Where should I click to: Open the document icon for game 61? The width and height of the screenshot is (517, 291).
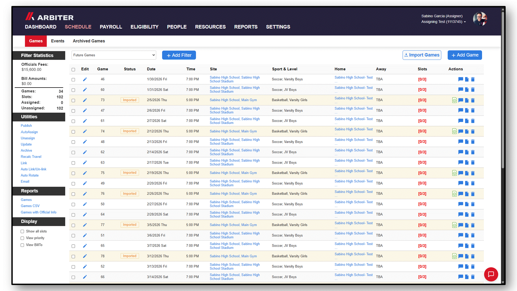tap(467, 121)
